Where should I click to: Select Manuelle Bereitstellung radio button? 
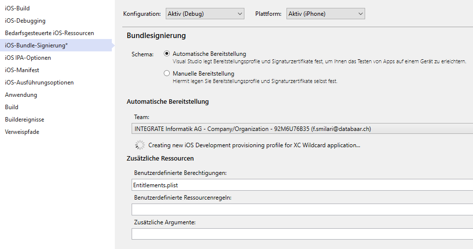pos(167,74)
